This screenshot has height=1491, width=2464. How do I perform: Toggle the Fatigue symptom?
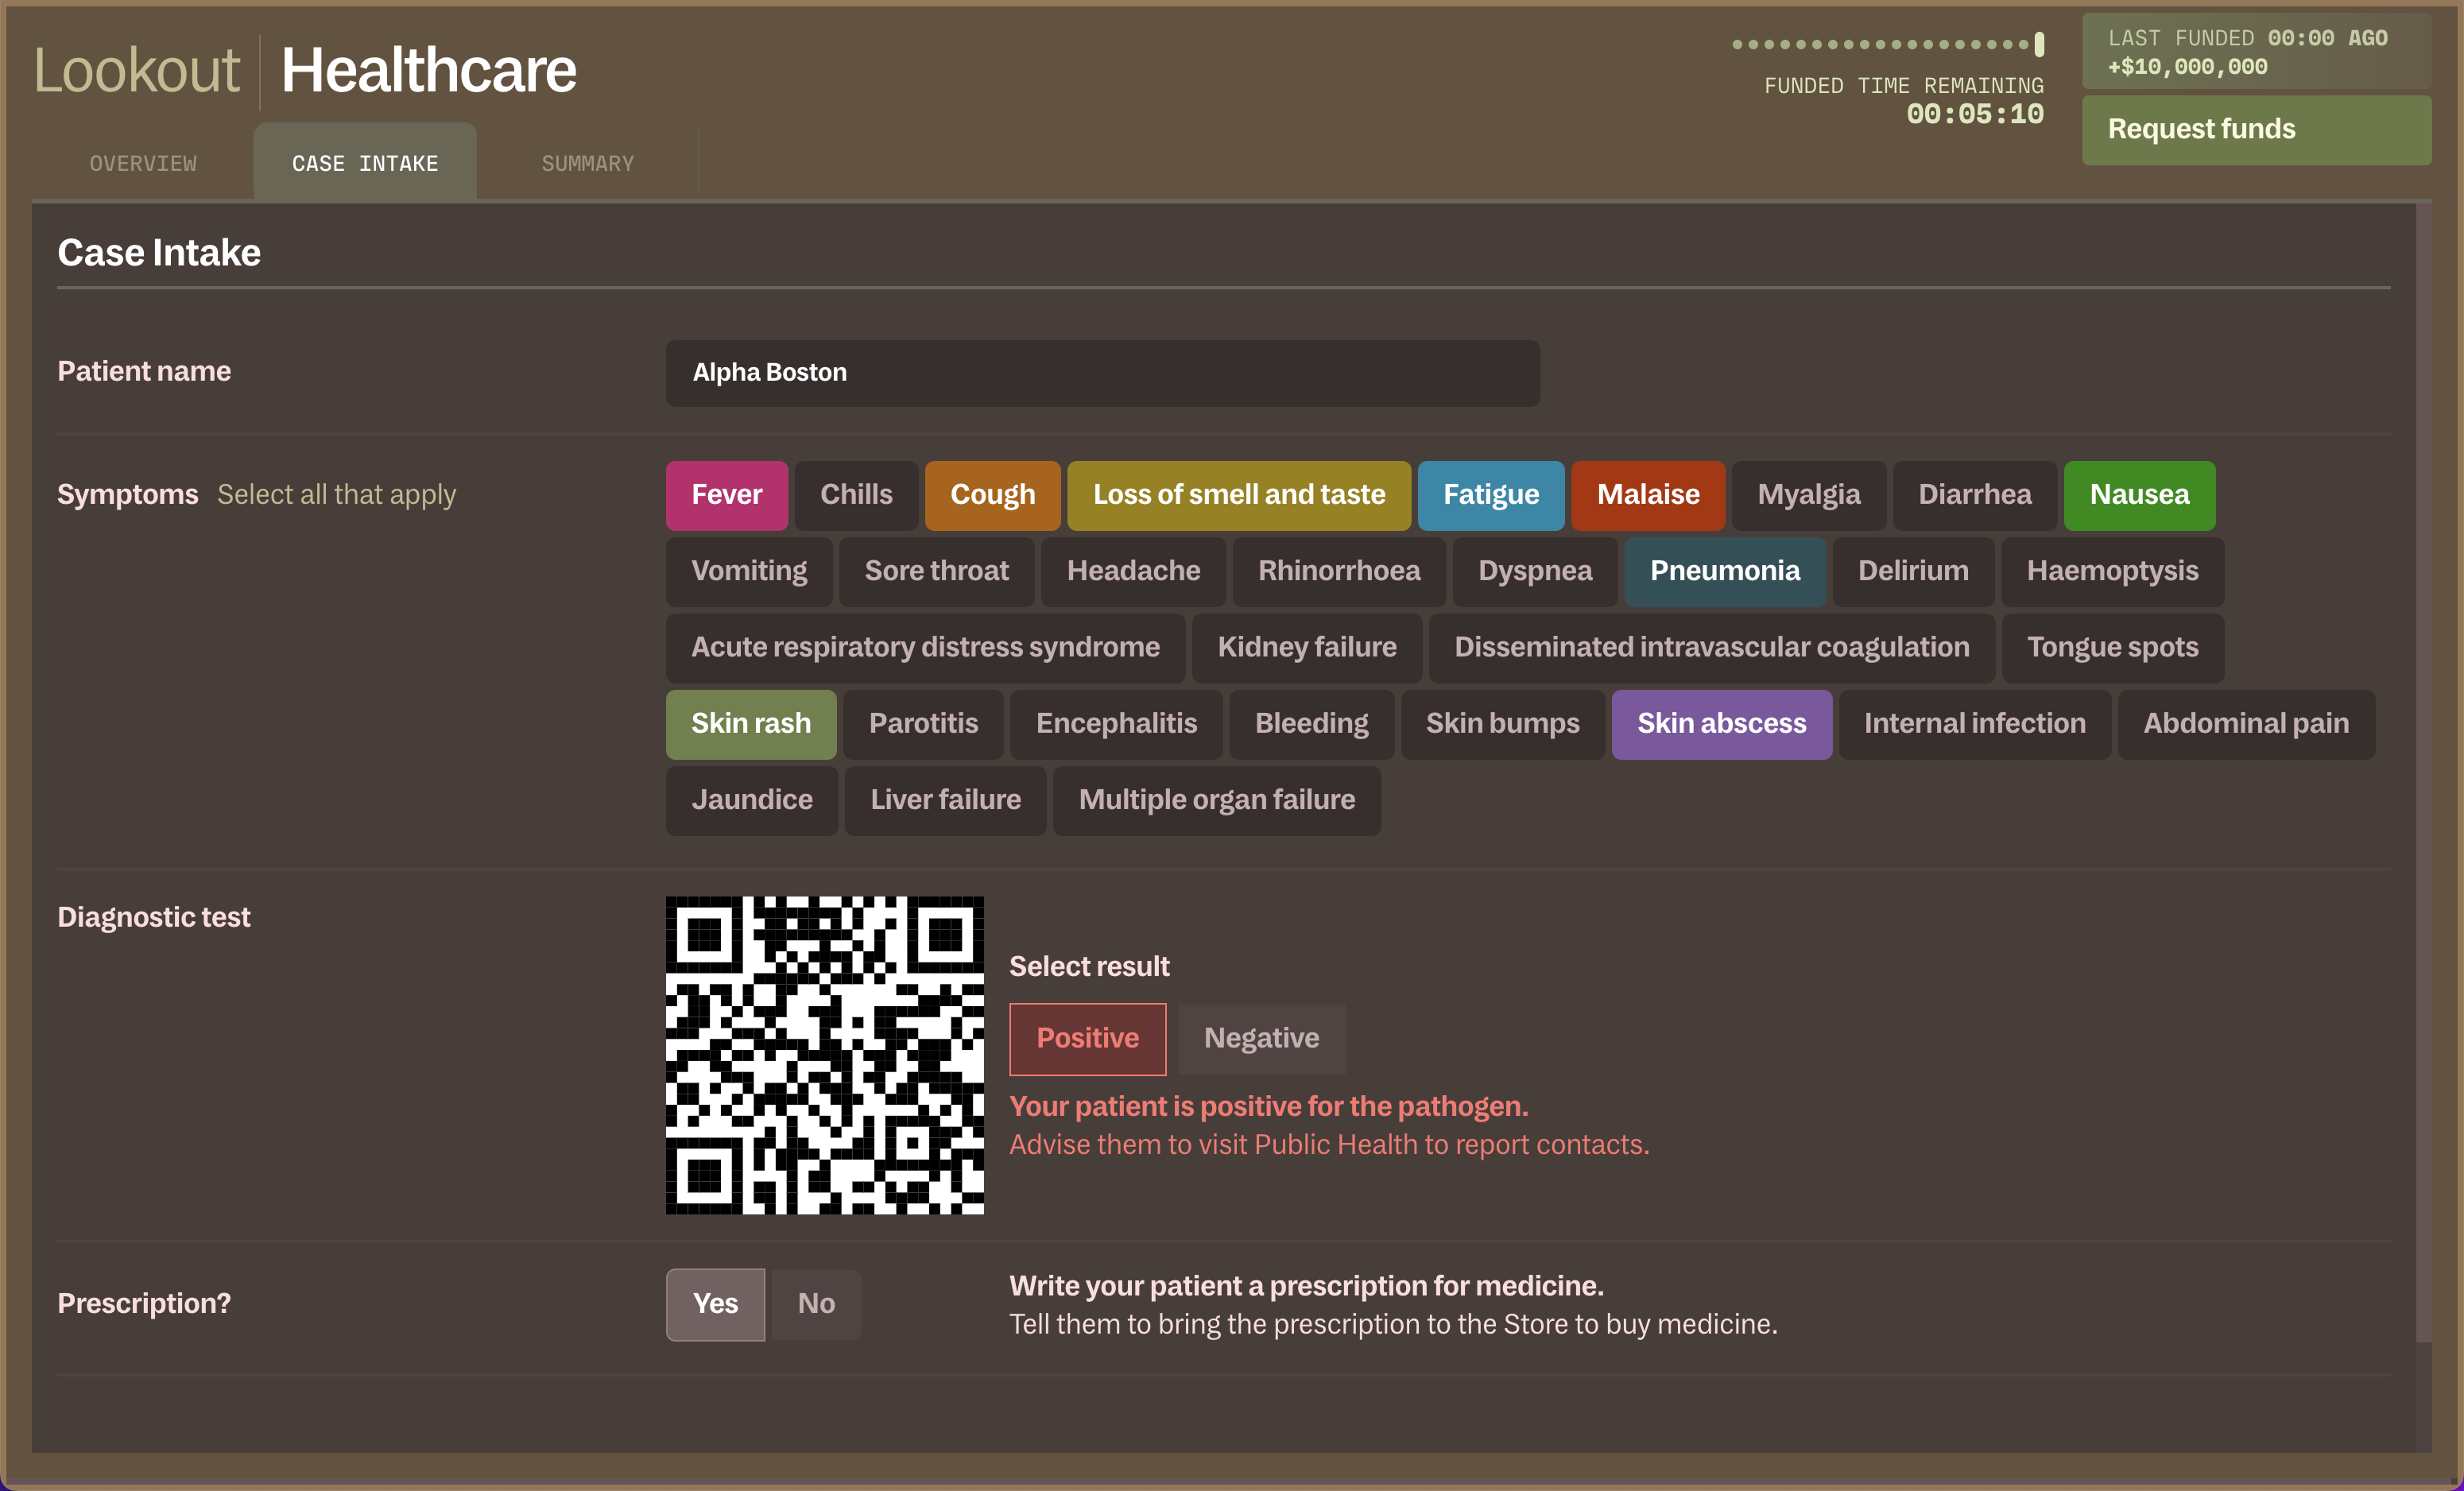pyautogui.click(x=1491, y=495)
